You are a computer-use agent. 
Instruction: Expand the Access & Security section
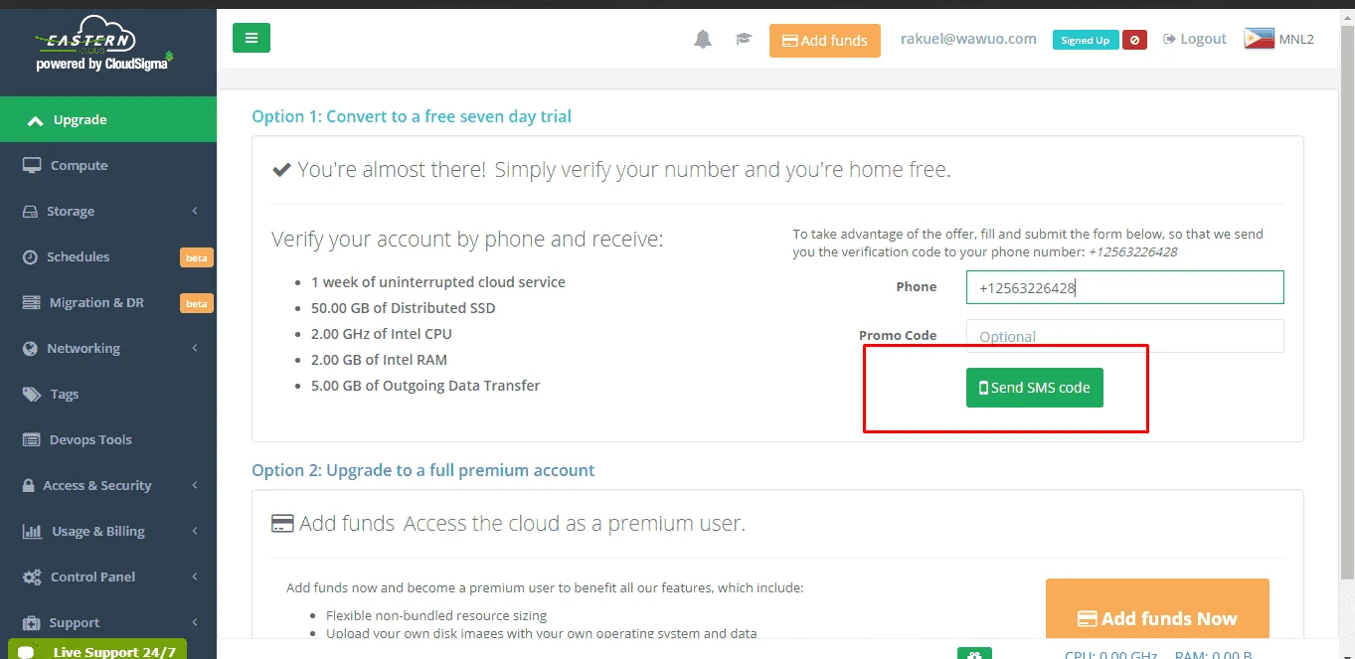pyautogui.click(x=108, y=485)
